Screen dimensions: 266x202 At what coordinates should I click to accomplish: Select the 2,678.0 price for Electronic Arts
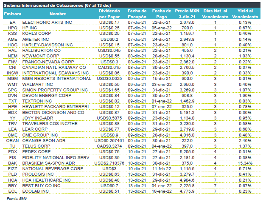click(187, 23)
